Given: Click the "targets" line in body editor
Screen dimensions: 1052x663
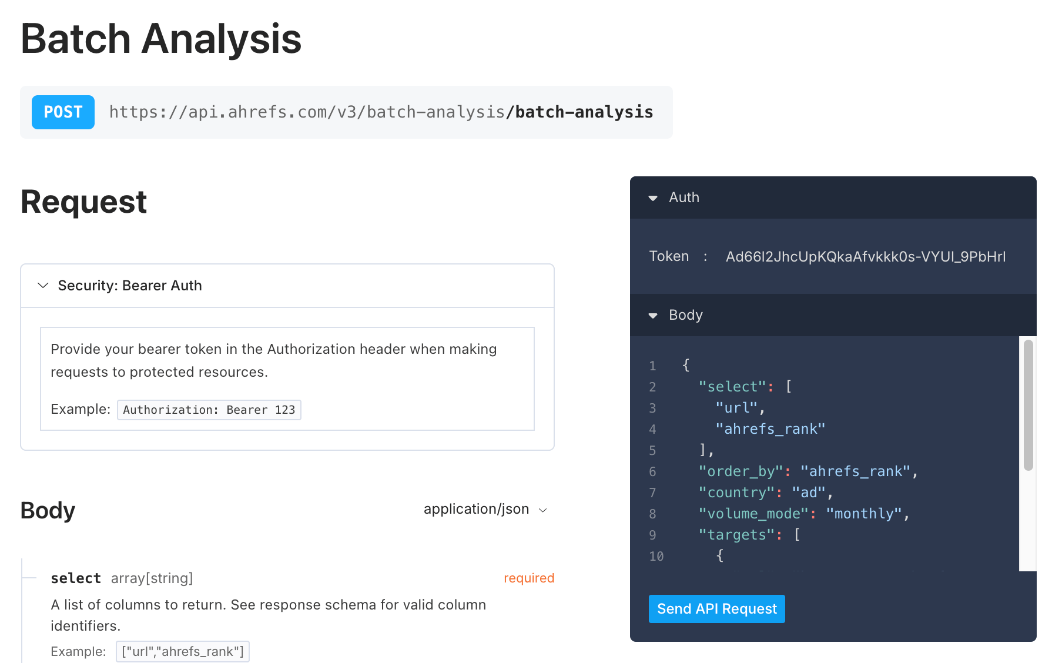Looking at the screenshot, I should [x=749, y=535].
